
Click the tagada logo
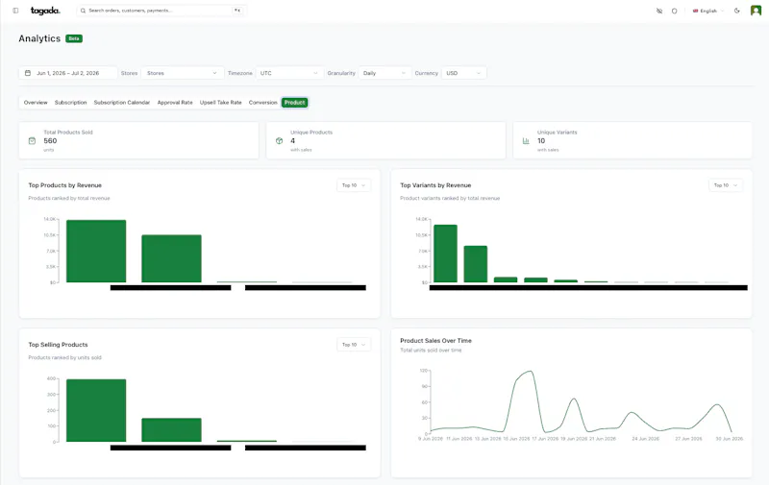(x=45, y=11)
